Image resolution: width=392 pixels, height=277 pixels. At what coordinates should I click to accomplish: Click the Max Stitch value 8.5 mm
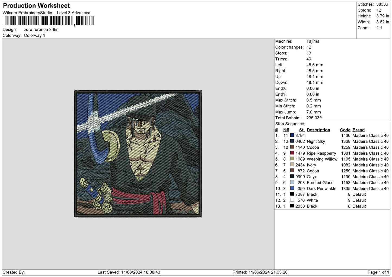(314, 100)
